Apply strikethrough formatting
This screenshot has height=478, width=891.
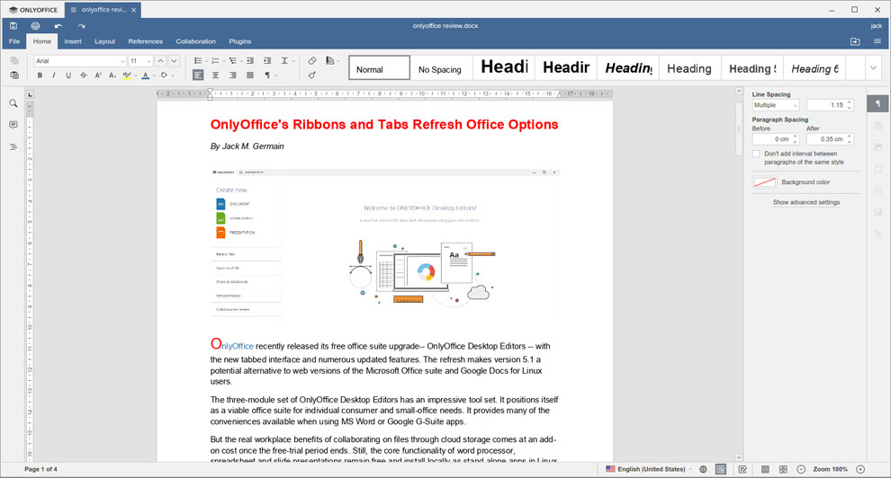click(84, 75)
